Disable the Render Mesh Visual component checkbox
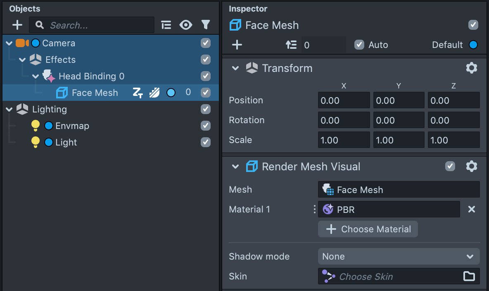 click(450, 167)
